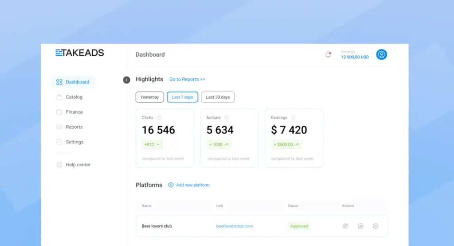Click the +812 clicks change badge
Screen dimensions: 454x246
click(152, 145)
